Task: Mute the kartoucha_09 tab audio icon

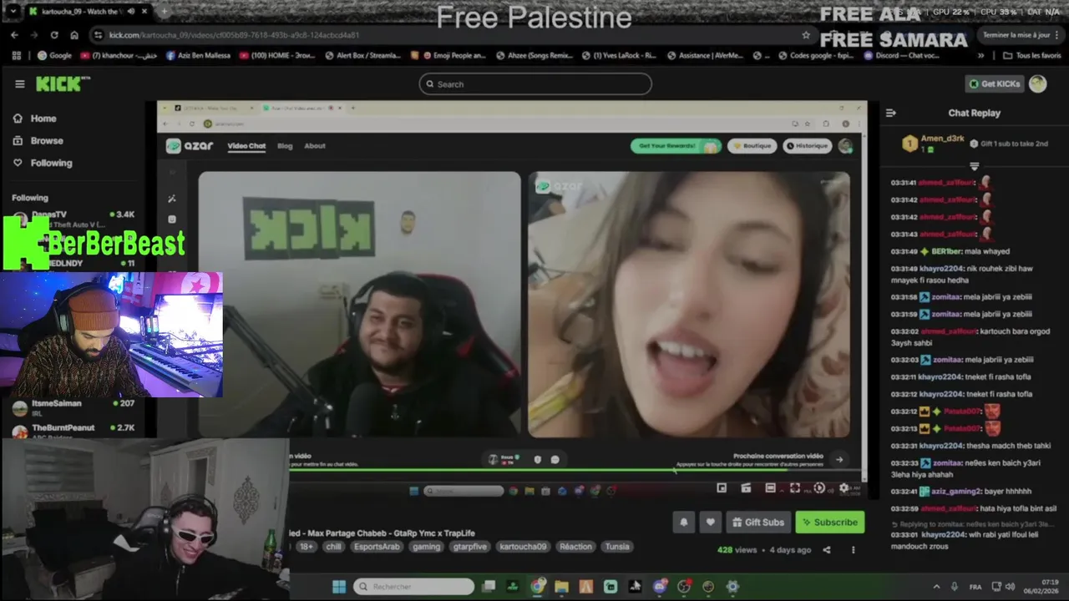Action: coord(131,12)
